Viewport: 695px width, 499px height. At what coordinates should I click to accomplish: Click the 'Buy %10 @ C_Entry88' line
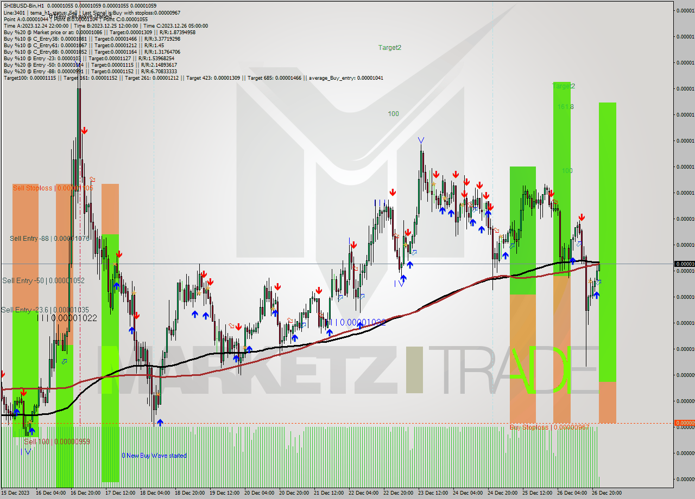[x=92, y=52]
